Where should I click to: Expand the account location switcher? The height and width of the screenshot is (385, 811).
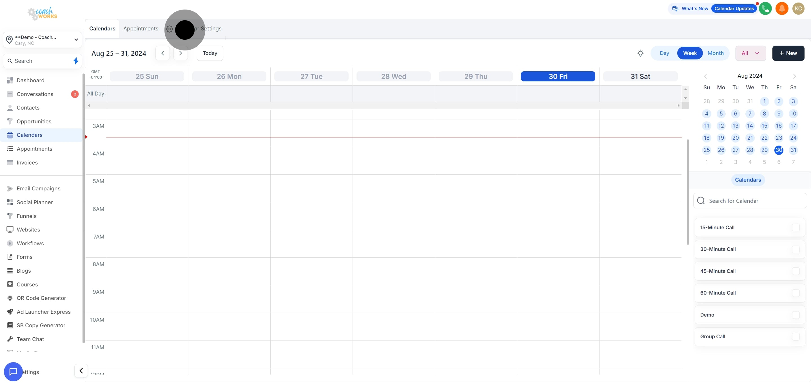coord(76,40)
